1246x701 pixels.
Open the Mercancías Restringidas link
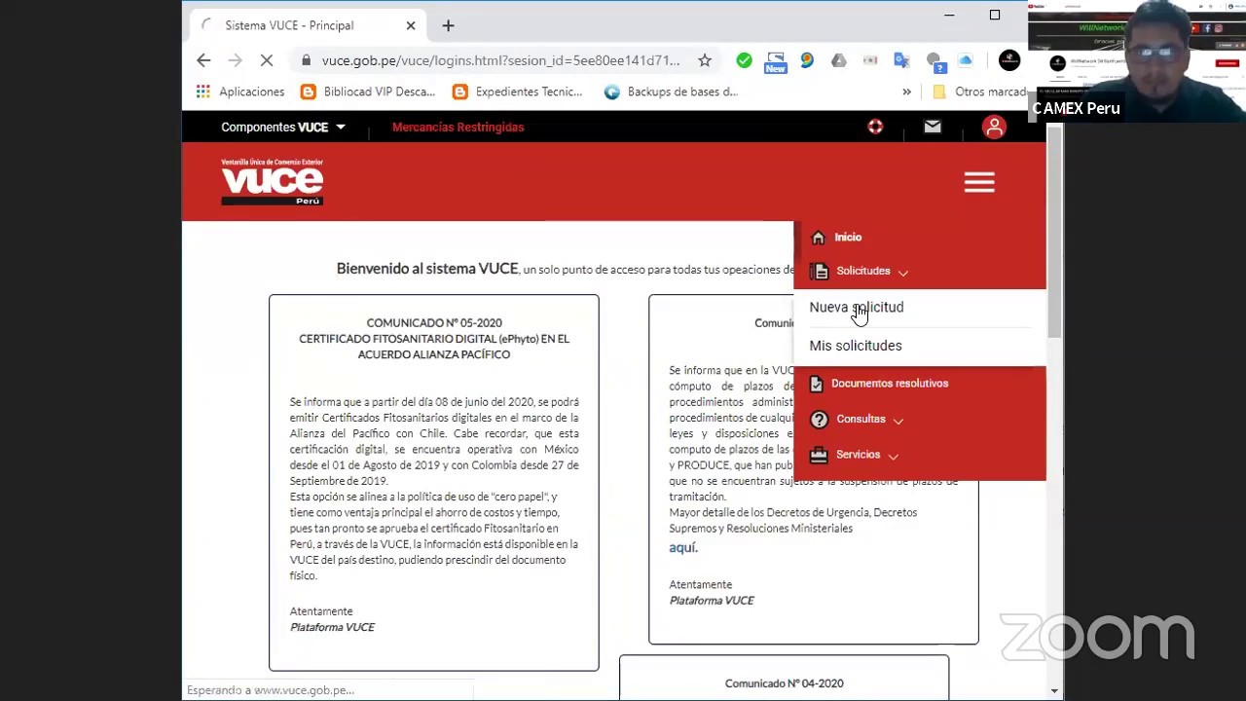coord(458,127)
